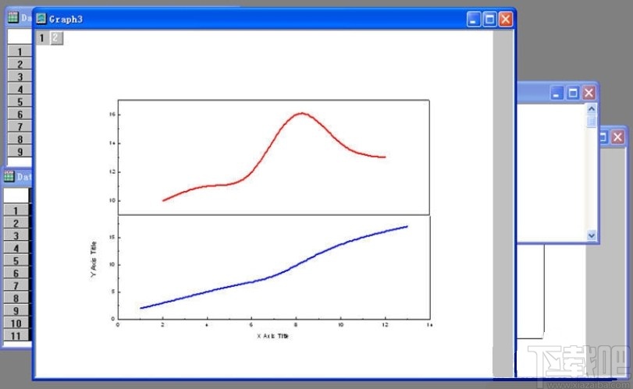Click scroll up arrow in the middle background window
The image size is (633, 389).
click(592, 109)
